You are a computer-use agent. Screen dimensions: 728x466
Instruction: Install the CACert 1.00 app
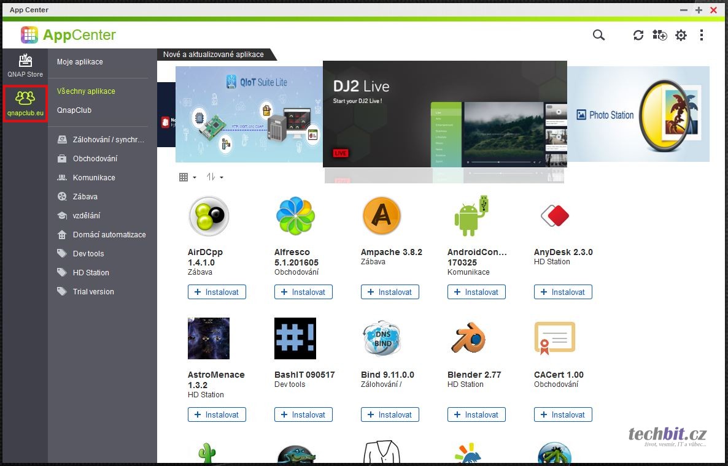pyautogui.click(x=563, y=415)
